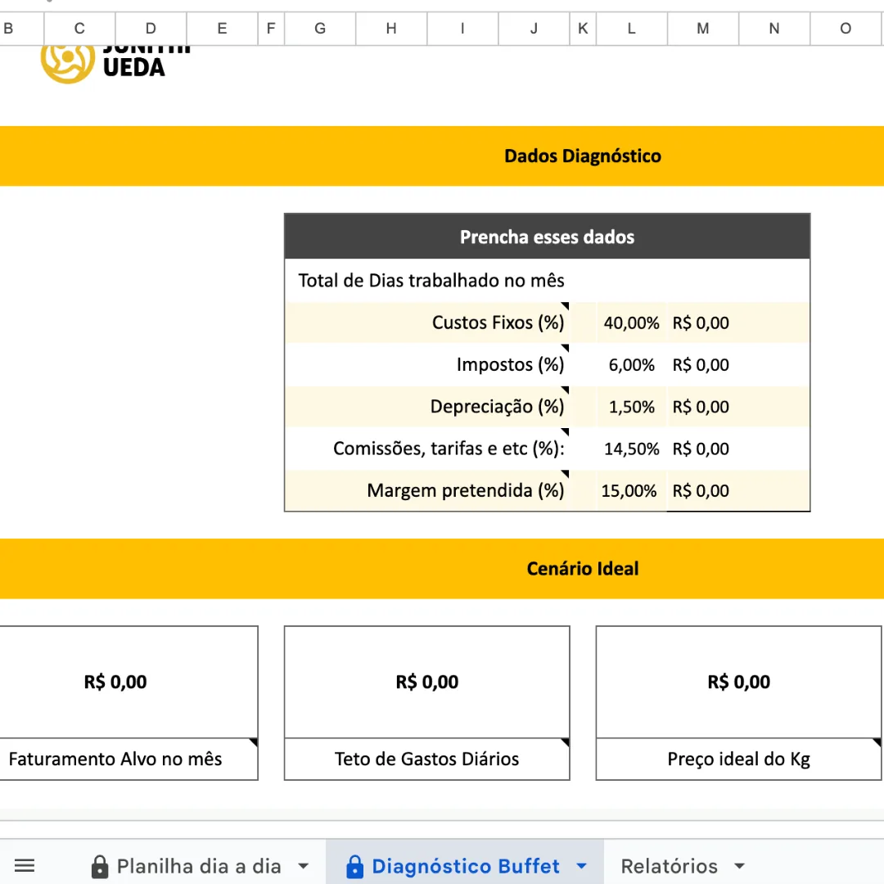Select column F header
This screenshot has height=884, width=884.
click(271, 28)
